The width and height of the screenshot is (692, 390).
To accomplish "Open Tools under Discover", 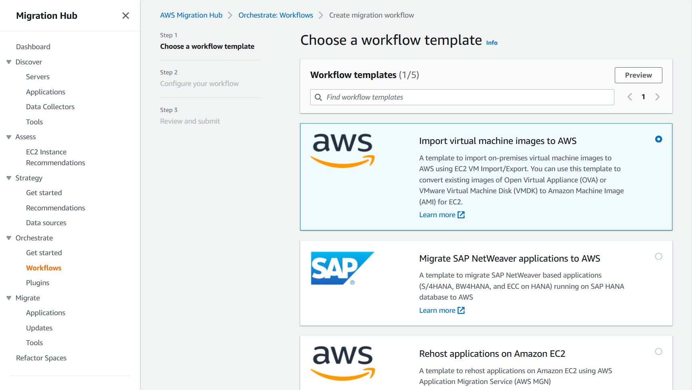I will [34, 122].
